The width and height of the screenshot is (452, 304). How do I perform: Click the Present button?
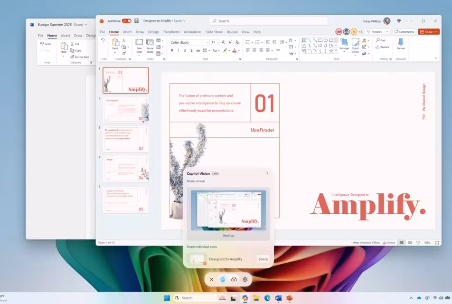[x=374, y=32]
